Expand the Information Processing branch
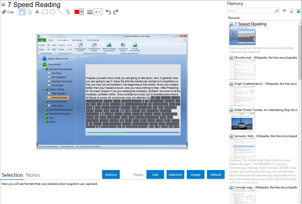 click(43, 114)
